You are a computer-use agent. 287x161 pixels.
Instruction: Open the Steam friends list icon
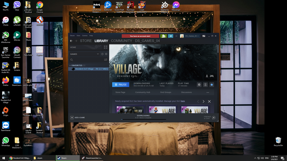[x=163, y=36]
